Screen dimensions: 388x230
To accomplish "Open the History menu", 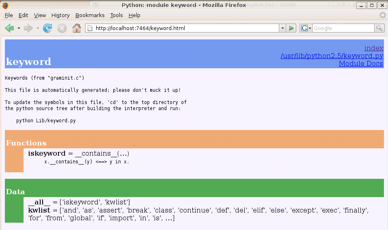I will point(60,15).
